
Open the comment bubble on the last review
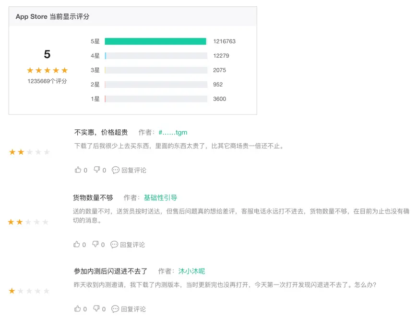click(x=115, y=309)
